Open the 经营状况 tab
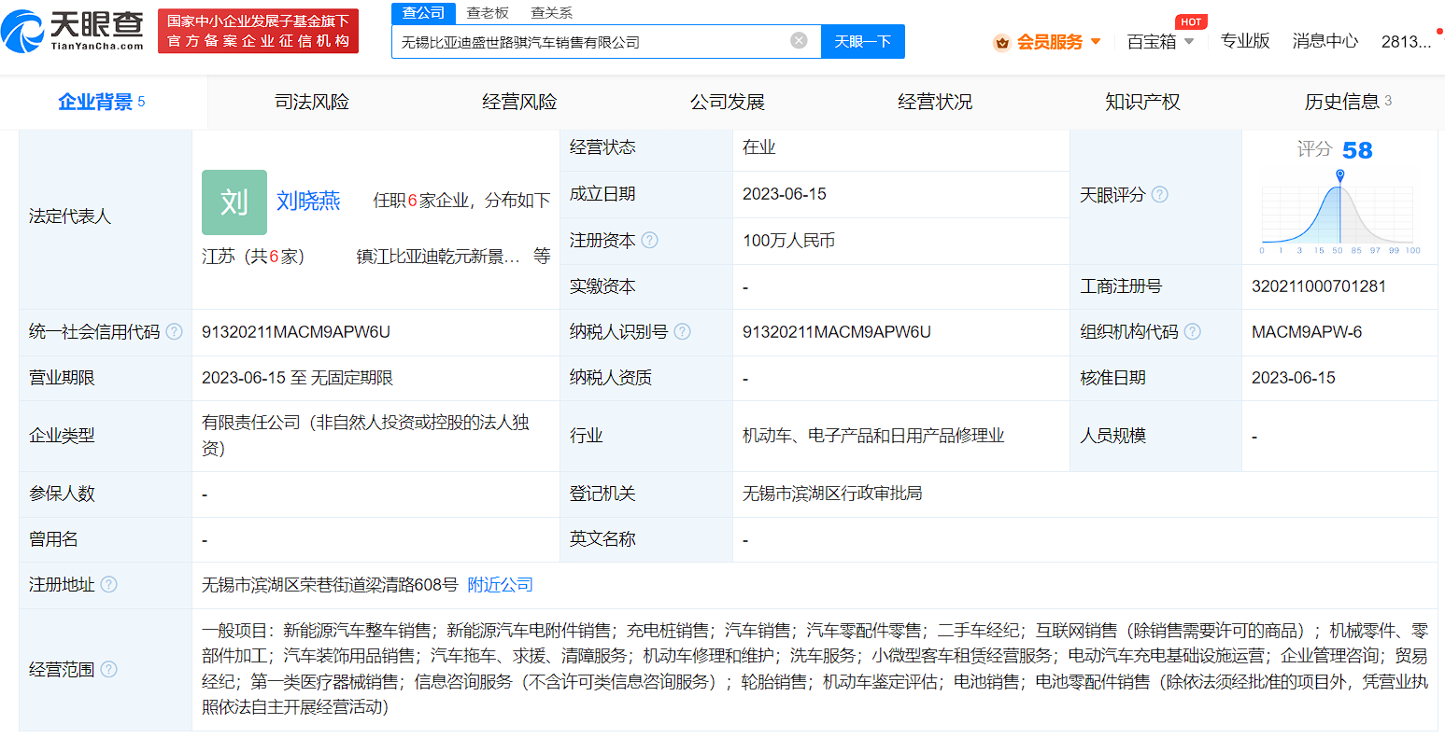 (x=934, y=102)
